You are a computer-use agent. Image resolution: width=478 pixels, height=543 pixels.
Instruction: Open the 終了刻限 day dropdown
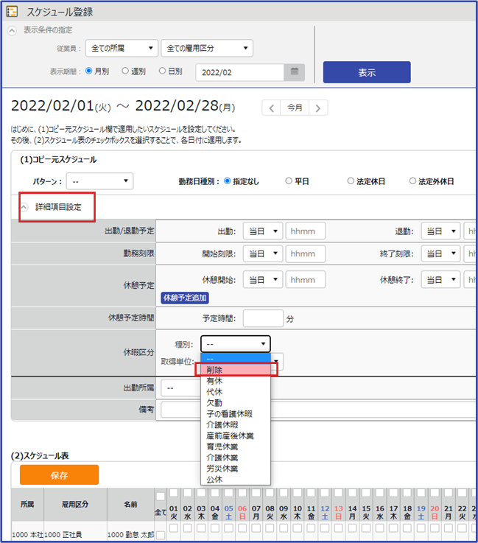click(x=440, y=254)
